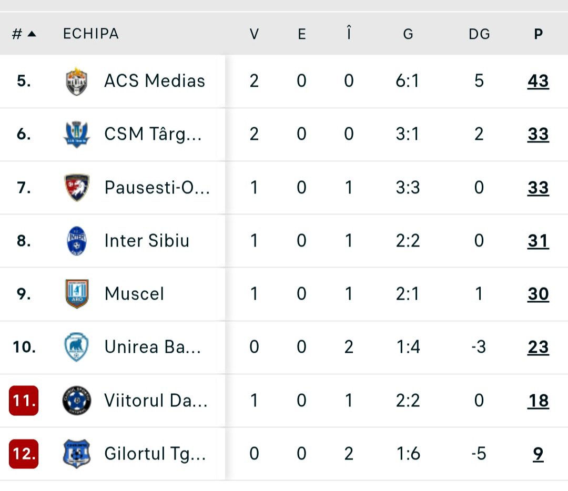Click the Unirea Ba... bear logo
Viewport: 568px width, 491px height.
[x=76, y=347]
